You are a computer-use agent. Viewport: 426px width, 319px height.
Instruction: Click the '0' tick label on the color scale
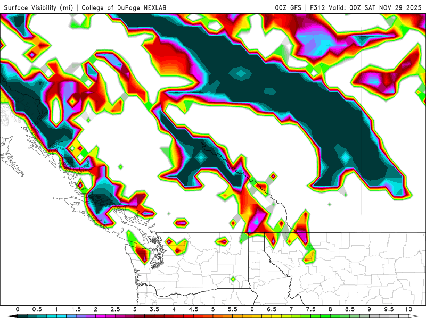click(18, 309)
